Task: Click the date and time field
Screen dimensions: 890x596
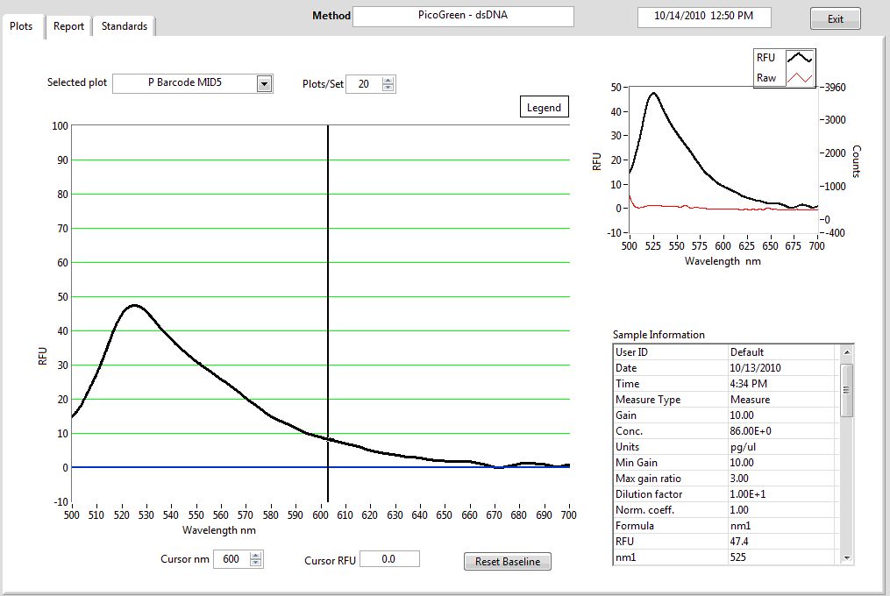Action: click(x=704, y=17)
